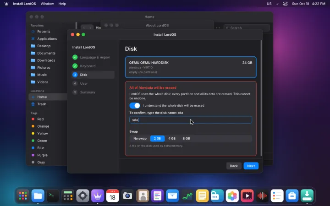Open the Music folder in the sidebar
This screenshot has width=330, height=206.
[48, 75]
